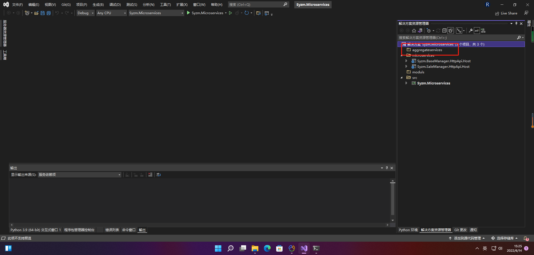Open the Any CPU platform dropdown
The height and width of the screenshot is (255, 534).
point(112,13)
